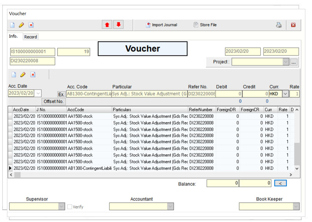Image resolution: width=312 pixels, height=222 pixels.
Task: Click the edit voucher pencil icon in top toolbar
Action: [x=21, y=25]
